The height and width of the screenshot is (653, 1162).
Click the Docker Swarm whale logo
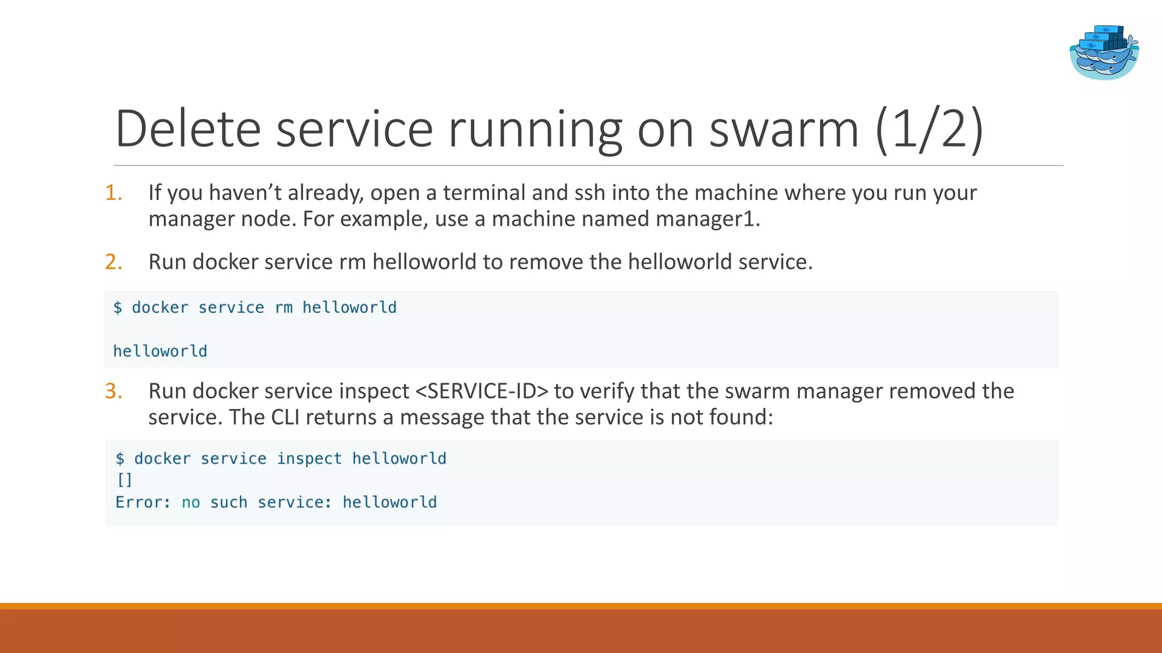tap(1104, 52)
